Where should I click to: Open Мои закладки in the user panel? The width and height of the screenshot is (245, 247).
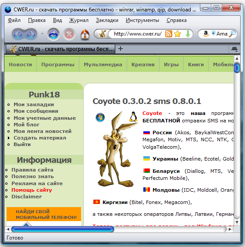34,104
